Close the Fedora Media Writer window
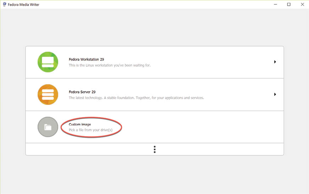 [x=303, y=4]
